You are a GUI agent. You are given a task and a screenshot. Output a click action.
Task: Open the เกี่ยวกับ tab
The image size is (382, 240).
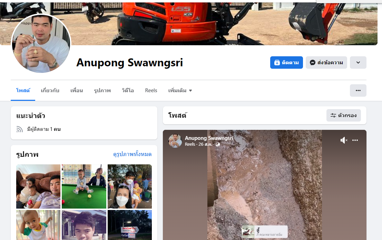[50, 90]
